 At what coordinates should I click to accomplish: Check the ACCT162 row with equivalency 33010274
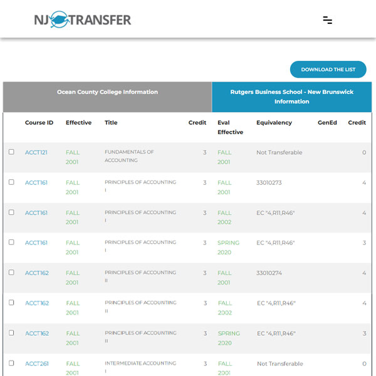(x=11, y=273)
